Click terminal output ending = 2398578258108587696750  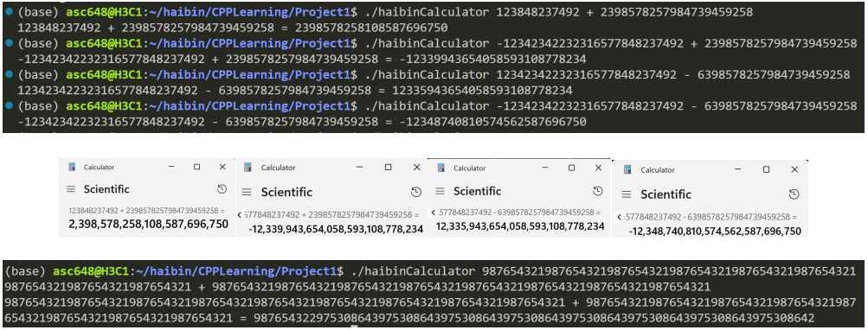233,27
